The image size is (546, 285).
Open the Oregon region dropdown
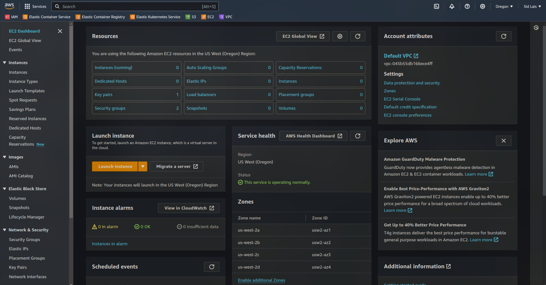(504, 6)
